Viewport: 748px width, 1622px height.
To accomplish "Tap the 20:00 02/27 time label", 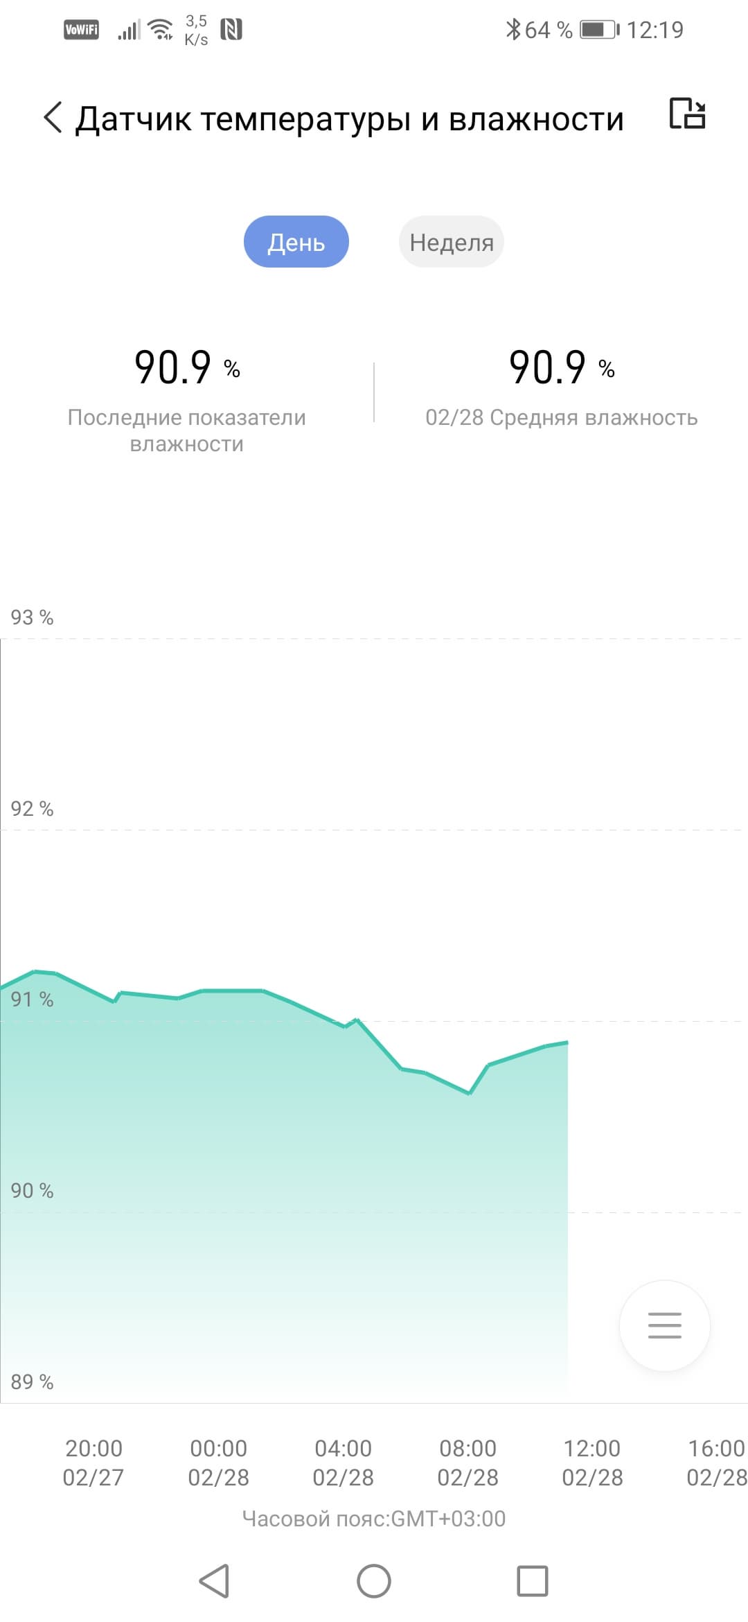I will tap(93, 1463).
